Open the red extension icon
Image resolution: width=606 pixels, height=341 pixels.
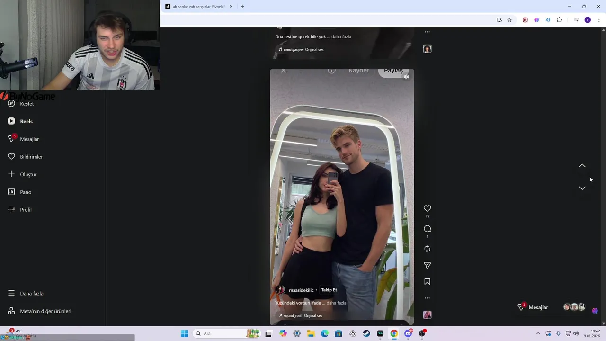525,20
